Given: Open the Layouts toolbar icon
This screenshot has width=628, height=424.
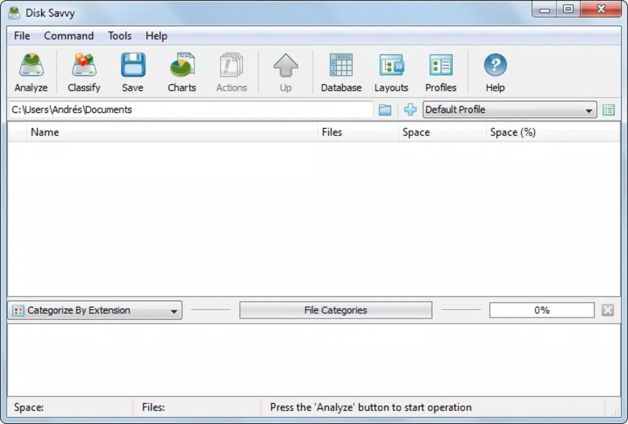Looking at the screenshot, I should point(391,73).
